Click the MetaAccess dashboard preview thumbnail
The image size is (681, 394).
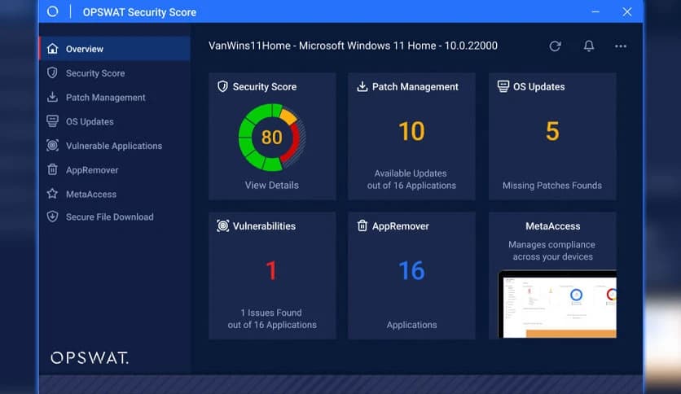[557, 304]
